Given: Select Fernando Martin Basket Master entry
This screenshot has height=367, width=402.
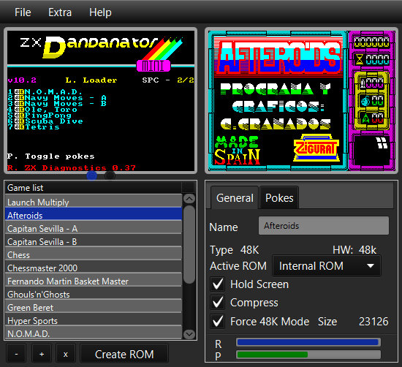Looking at the screenshot, I should click(x=94, y=280).
